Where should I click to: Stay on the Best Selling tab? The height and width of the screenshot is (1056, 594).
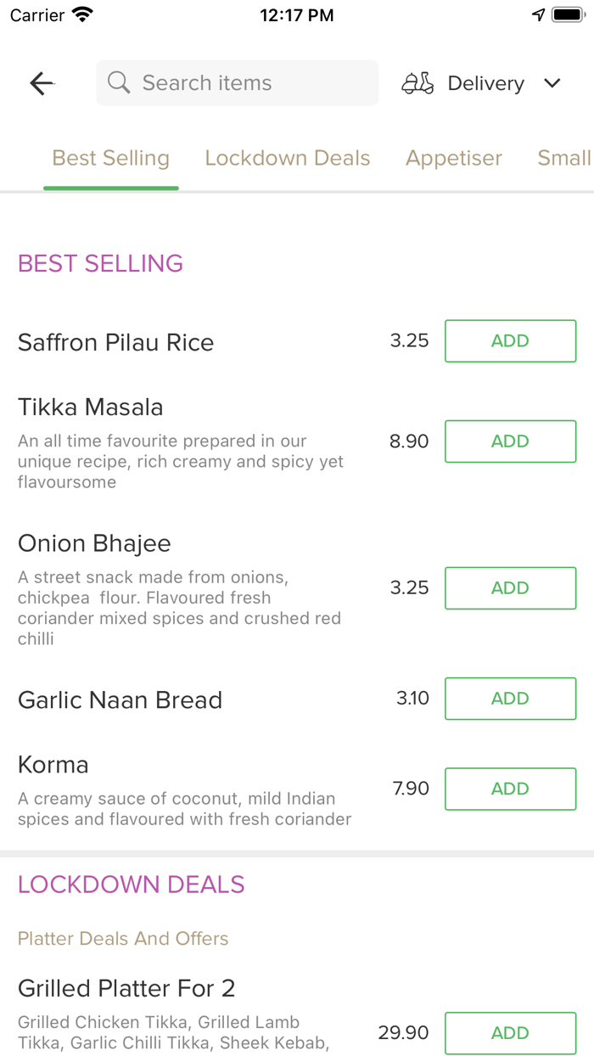click(x=110, y=158)
